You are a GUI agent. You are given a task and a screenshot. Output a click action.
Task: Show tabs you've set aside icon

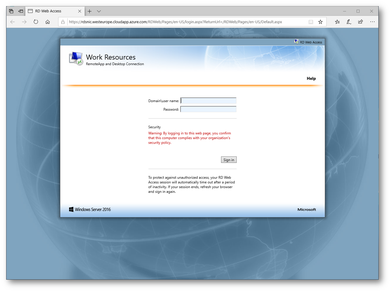coord(11,11)
